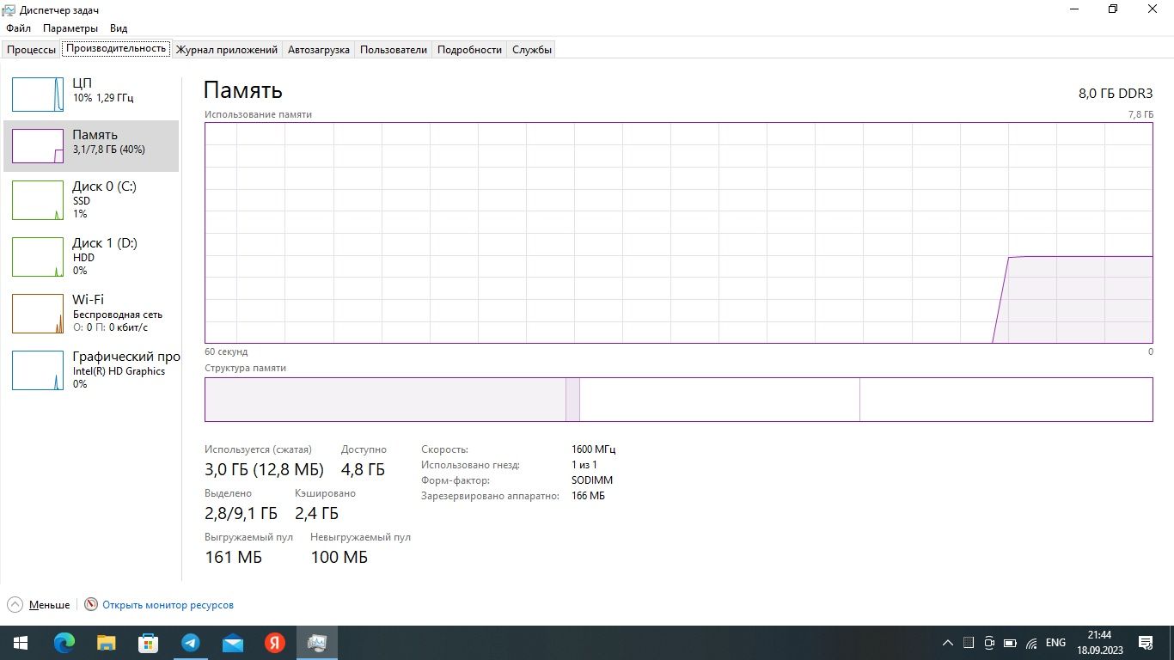Viewport: 1174px width, 660px height.
Task: Open File Explorer from taskbar
Action: 106,643
